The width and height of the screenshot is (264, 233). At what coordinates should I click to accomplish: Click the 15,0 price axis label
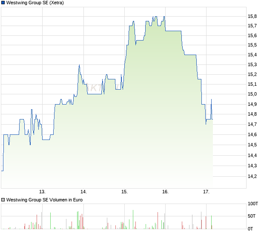(252, 94)
